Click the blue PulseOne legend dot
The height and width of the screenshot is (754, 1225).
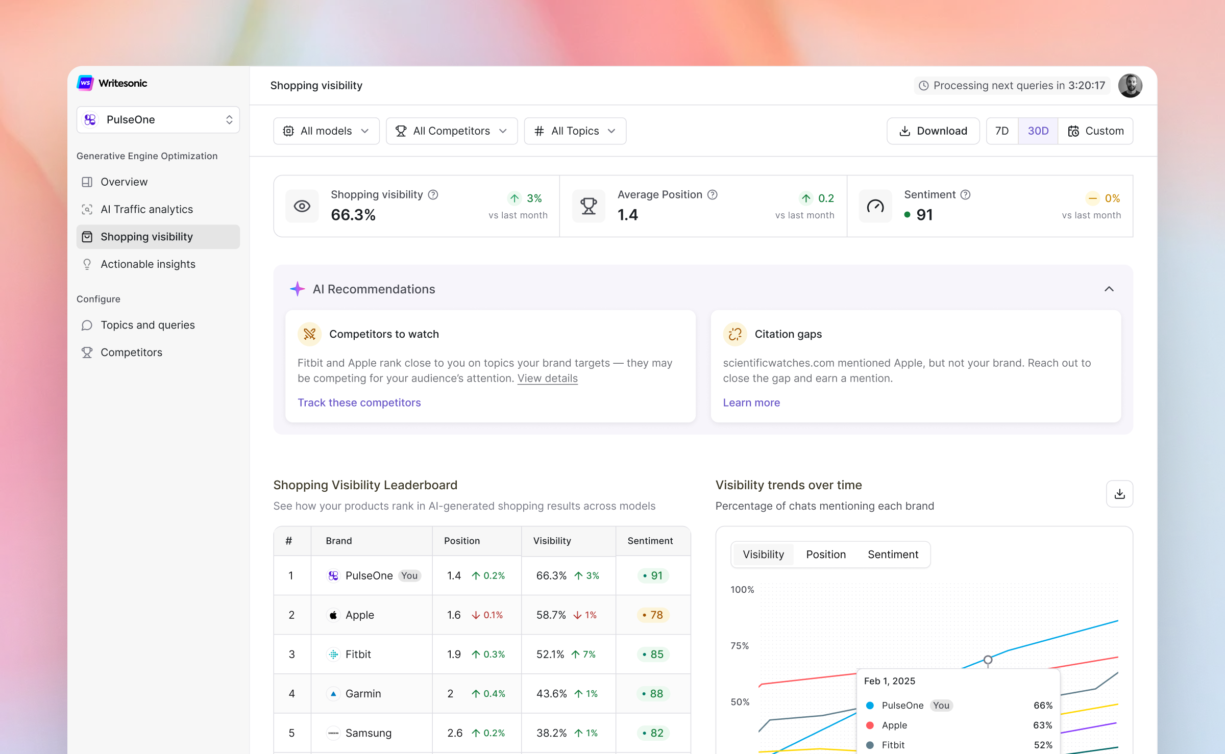click(x=870, y=705)
